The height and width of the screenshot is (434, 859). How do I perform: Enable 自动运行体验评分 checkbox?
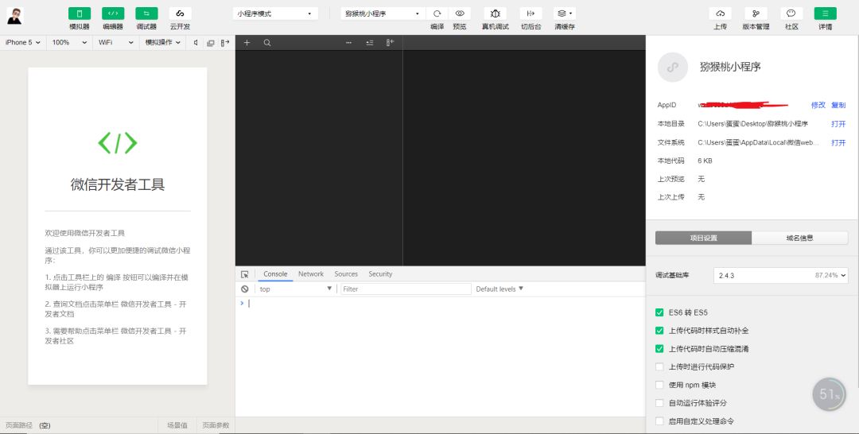click(659, 403)
